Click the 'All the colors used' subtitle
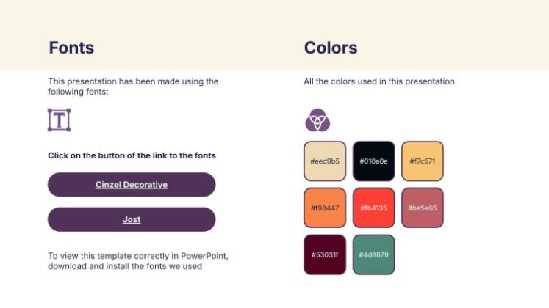The width and height of the screenshot is (549, 308). pos(379,81)
